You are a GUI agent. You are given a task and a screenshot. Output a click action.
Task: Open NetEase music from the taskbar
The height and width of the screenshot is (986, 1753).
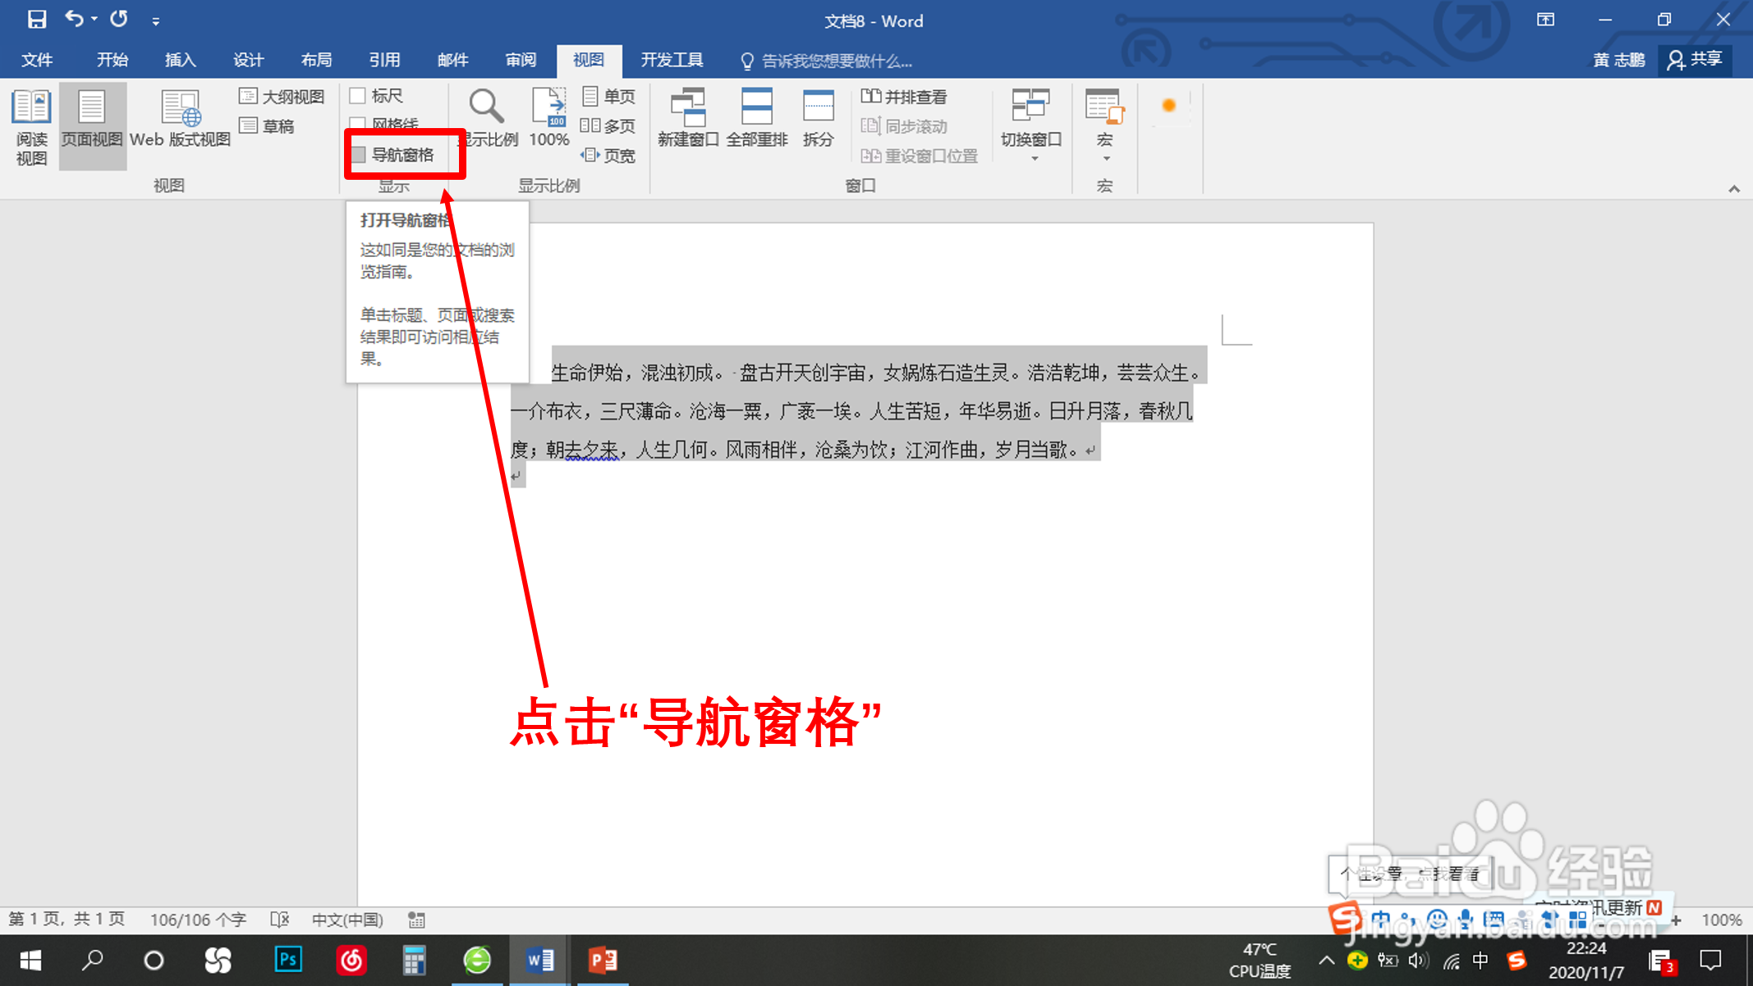(x=351, y=961)
